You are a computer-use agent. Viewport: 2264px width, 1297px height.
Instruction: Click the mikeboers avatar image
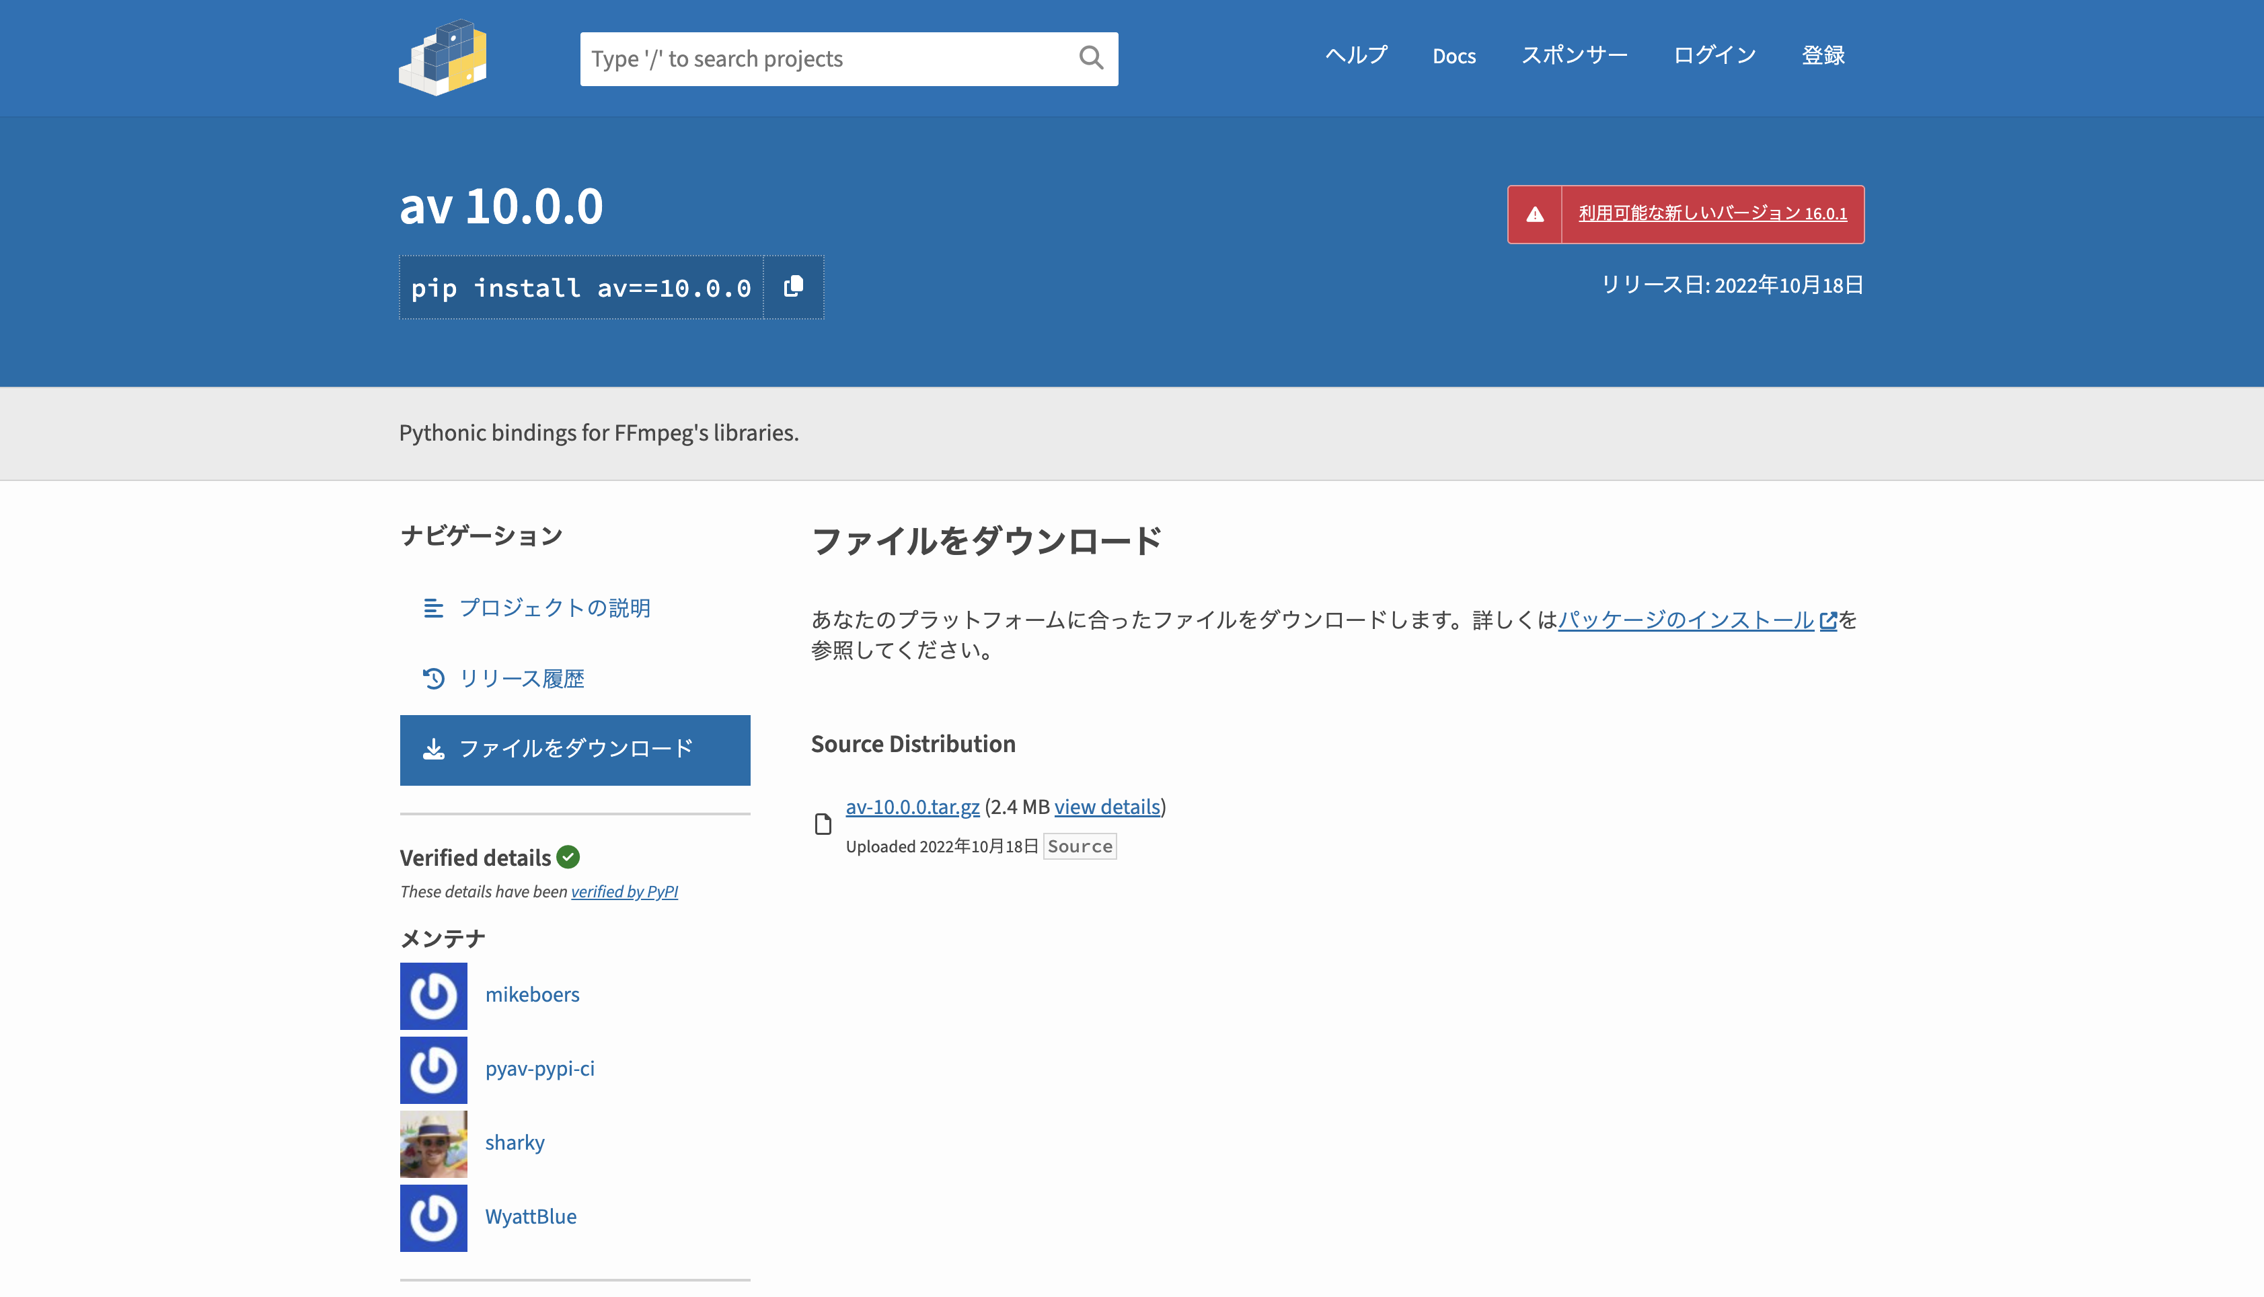[x=433, y=995]
